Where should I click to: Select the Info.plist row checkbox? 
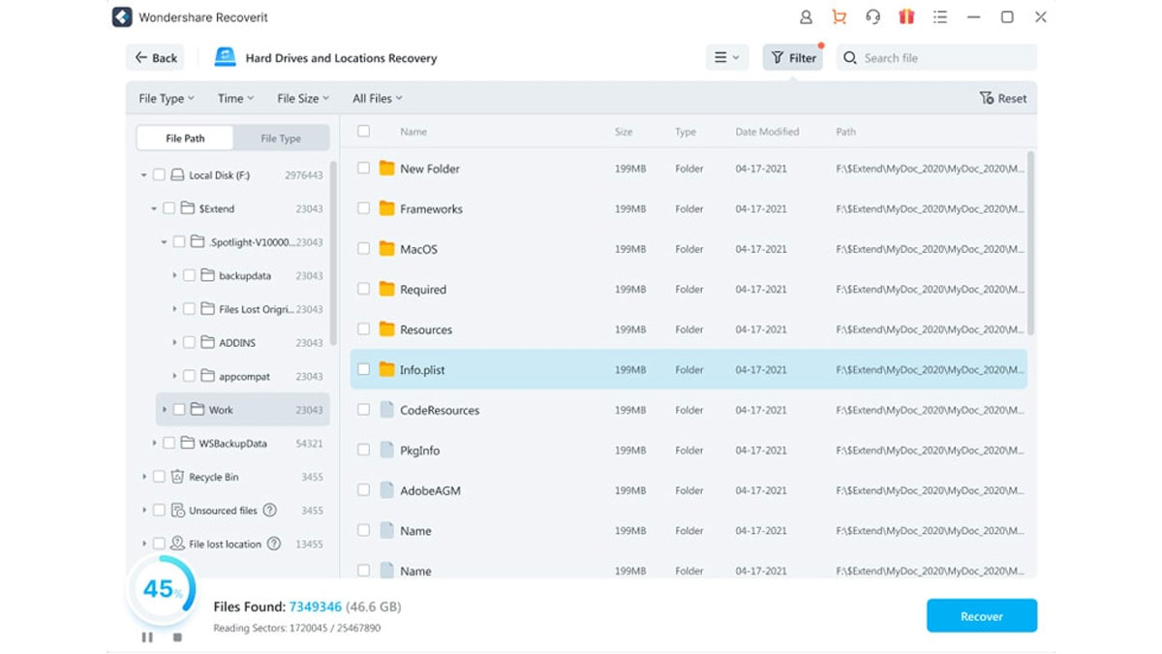(x=364, y=369)
